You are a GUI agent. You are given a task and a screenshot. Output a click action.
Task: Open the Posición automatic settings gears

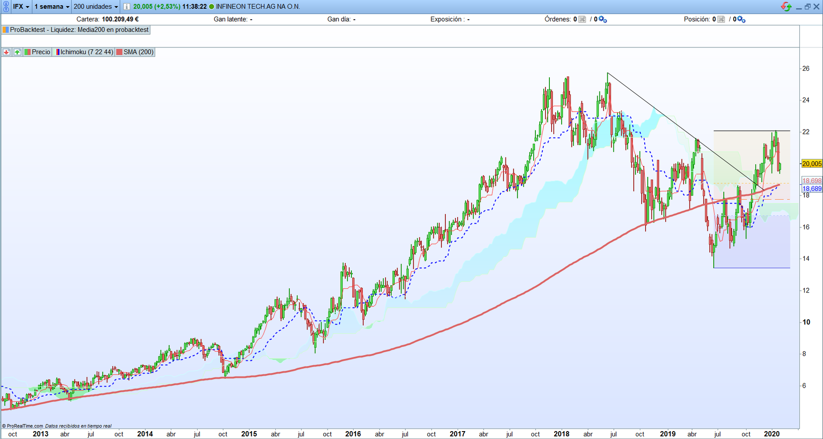[741, 19]
